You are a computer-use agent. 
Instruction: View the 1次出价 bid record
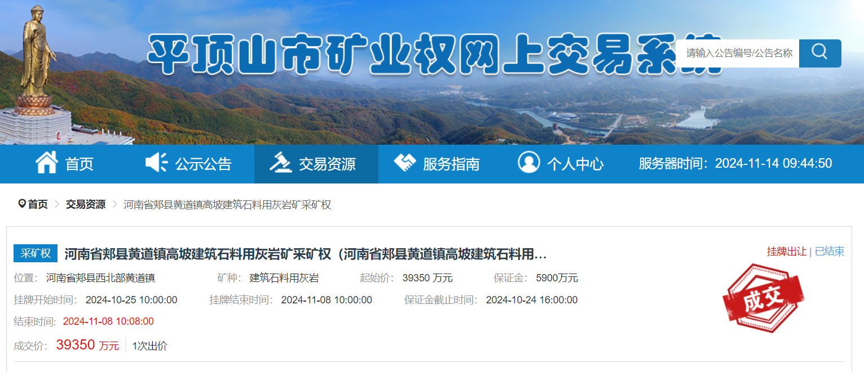click(x=149, y=346)
